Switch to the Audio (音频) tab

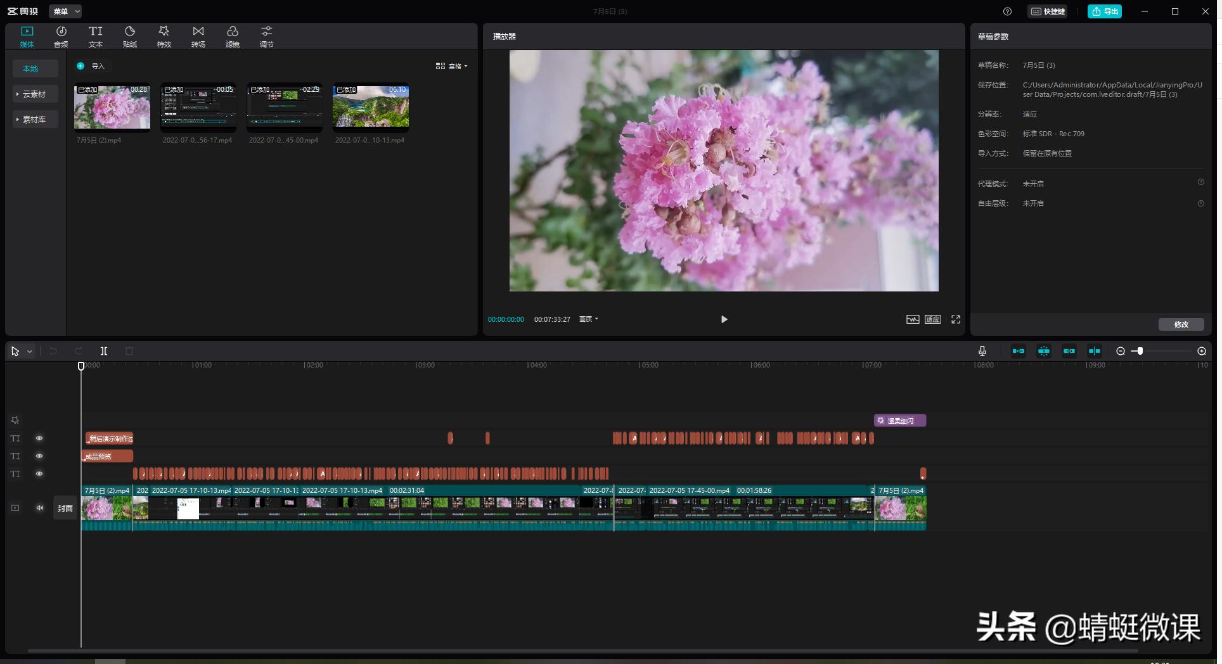pyautogui.click(x=61, y=36)
